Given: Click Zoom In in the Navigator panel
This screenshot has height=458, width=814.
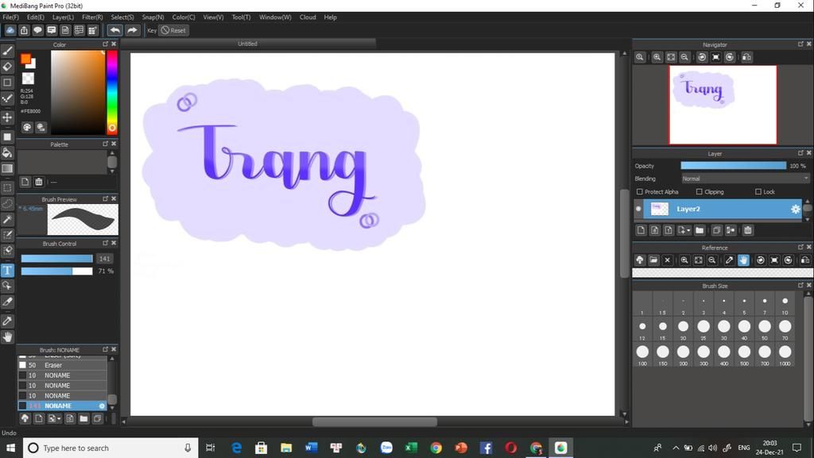Looking at the screenshot, I should pyautogui.click(x=657, y=57).
